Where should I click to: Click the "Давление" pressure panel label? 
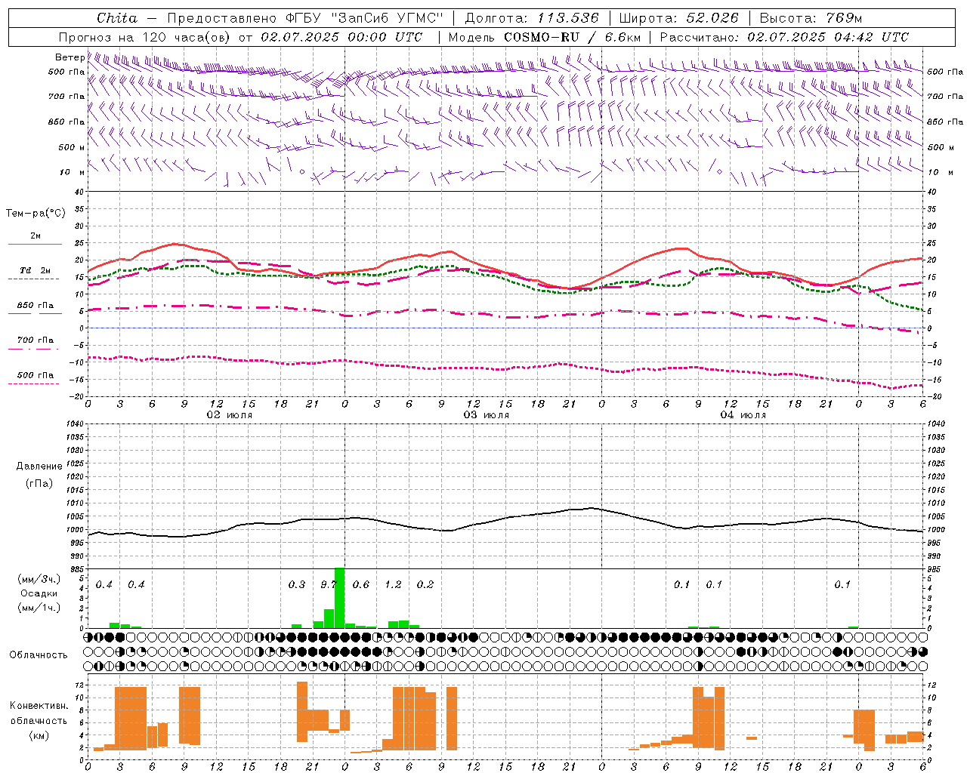(39, 467)
